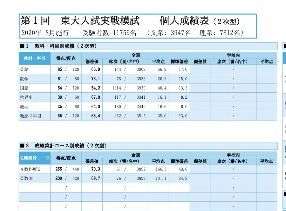This screenshot has height=211, width=286.
Task: Click the deviation value 70.3
Action: coord(96,169)
